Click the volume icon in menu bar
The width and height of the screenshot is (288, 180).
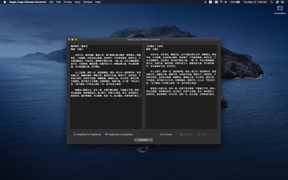point(226,2)
